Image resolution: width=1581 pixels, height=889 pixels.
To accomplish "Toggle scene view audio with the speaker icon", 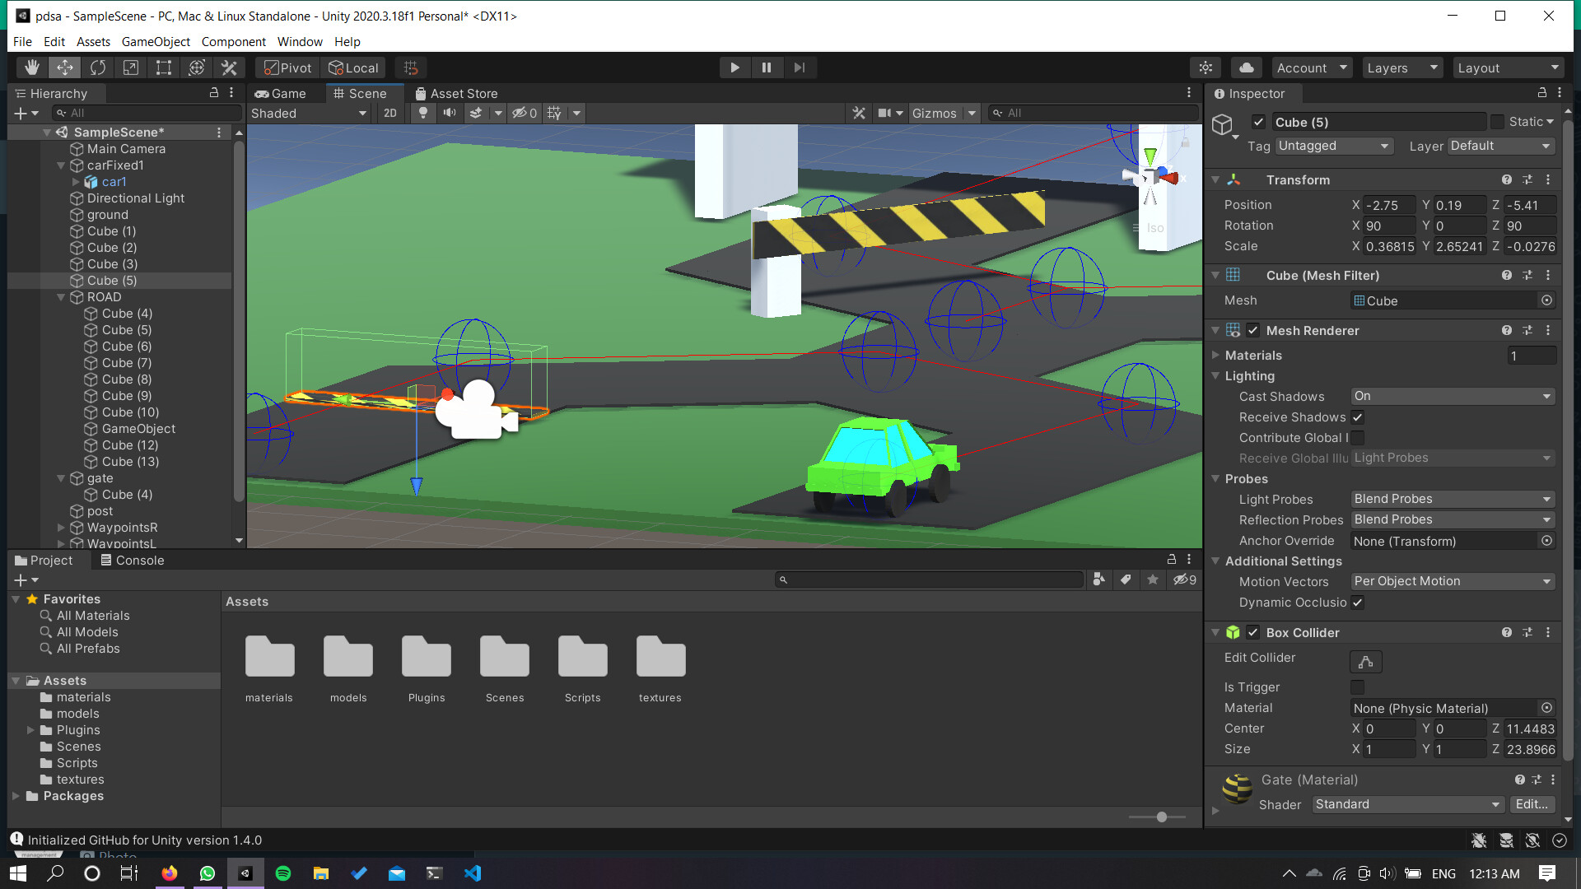I will pos(450,113).
